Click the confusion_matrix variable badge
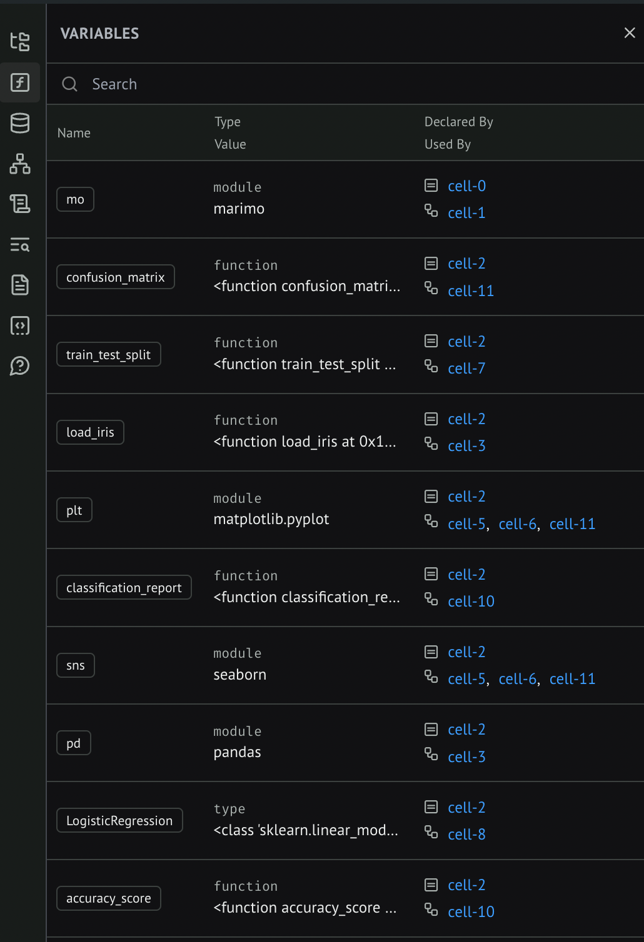 click(x=116, y=277)
